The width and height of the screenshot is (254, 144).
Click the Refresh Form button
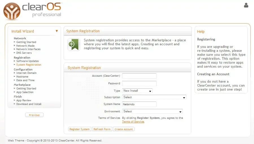click(x=102, y=129)
